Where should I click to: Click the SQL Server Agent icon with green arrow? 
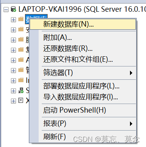[21, 90]
